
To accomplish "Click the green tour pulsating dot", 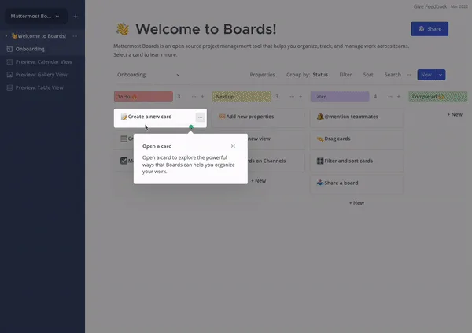I will click(x=191, y=128).
